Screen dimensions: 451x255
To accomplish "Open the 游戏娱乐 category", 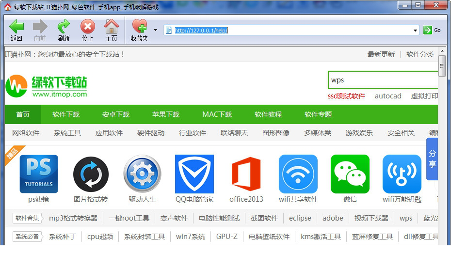I will pyautogui.click(x=359, y=133).
